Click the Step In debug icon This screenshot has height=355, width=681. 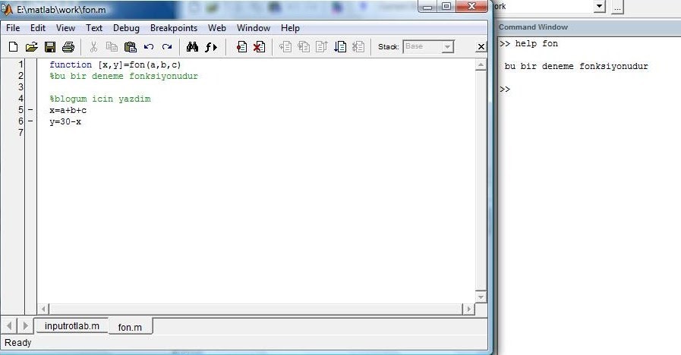pos(304,47)
